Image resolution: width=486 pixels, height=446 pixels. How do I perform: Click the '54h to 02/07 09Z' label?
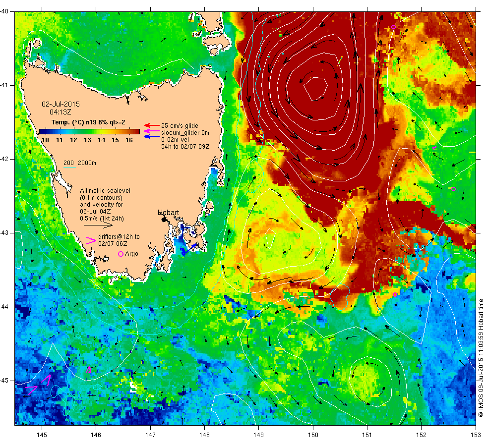(x=185, y=147)
